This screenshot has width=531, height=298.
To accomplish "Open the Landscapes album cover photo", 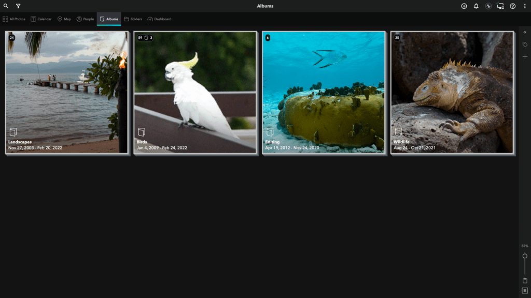I will point(67,92).
